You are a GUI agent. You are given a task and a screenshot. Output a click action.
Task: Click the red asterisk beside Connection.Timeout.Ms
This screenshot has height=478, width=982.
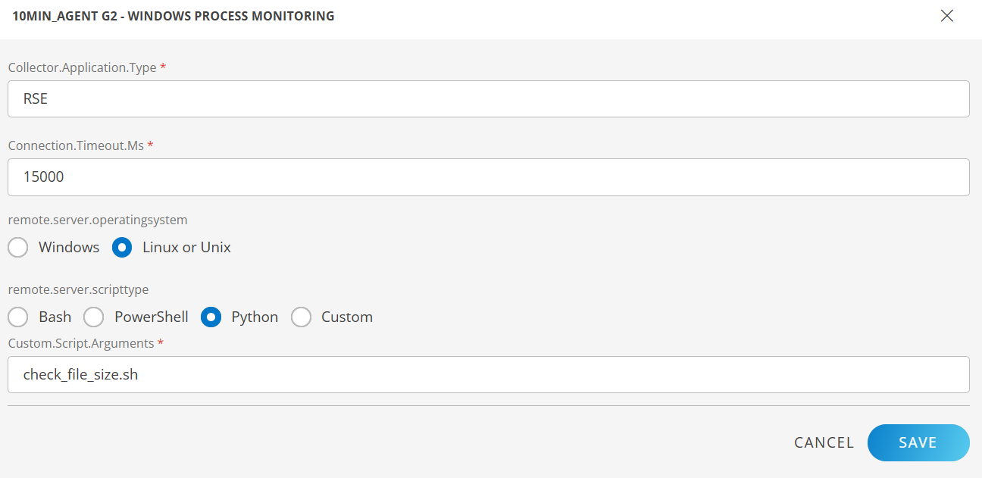[150, 145]
